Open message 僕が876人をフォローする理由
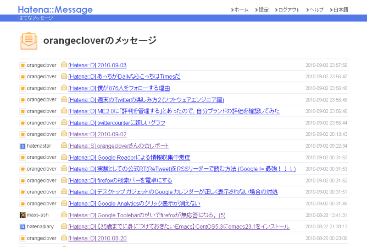Image resolution: width=367 pixels, height=247 pixels. pos(119,88)
